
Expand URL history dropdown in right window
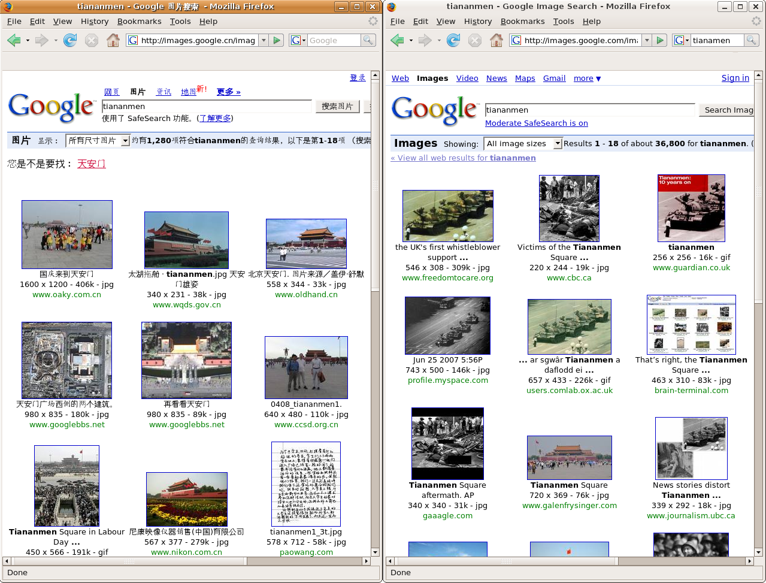click(646, 41)
